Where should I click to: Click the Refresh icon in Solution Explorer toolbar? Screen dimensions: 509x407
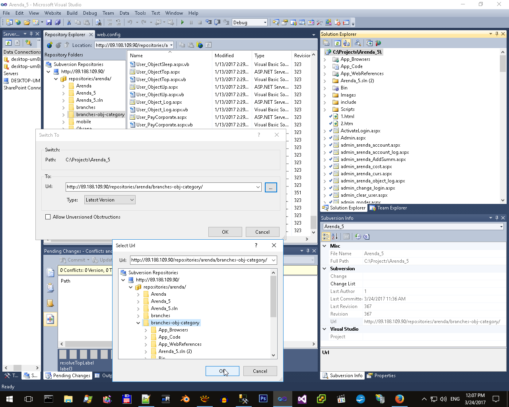pos(337,43)
